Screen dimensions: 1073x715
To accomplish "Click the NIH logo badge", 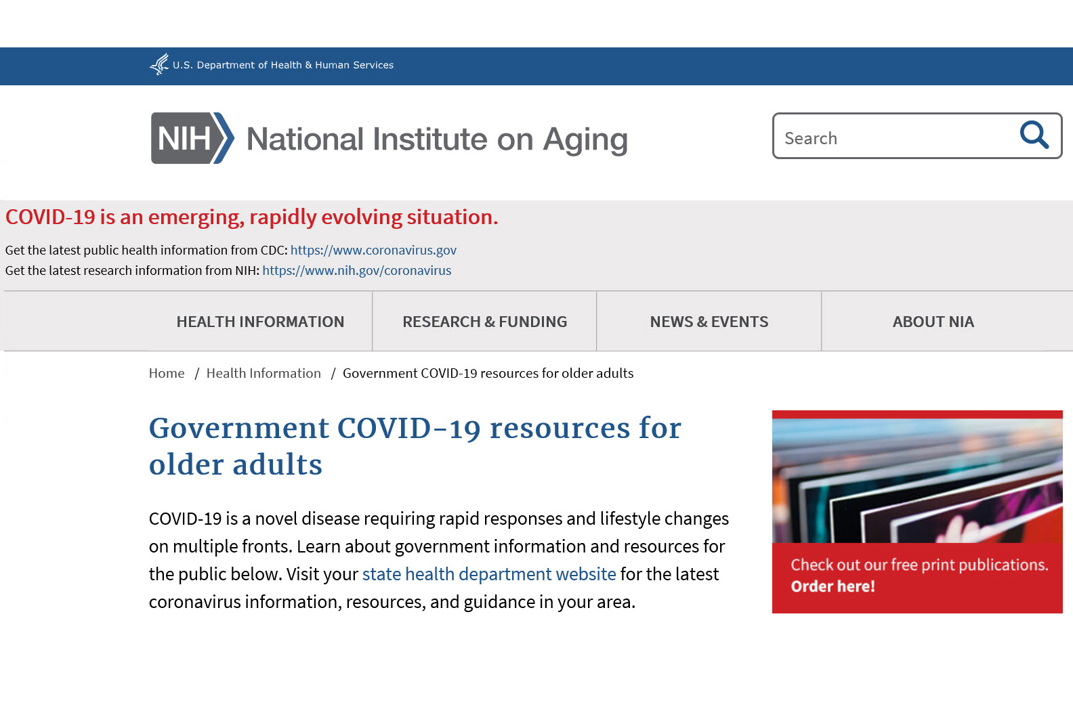I will (192, 138).
